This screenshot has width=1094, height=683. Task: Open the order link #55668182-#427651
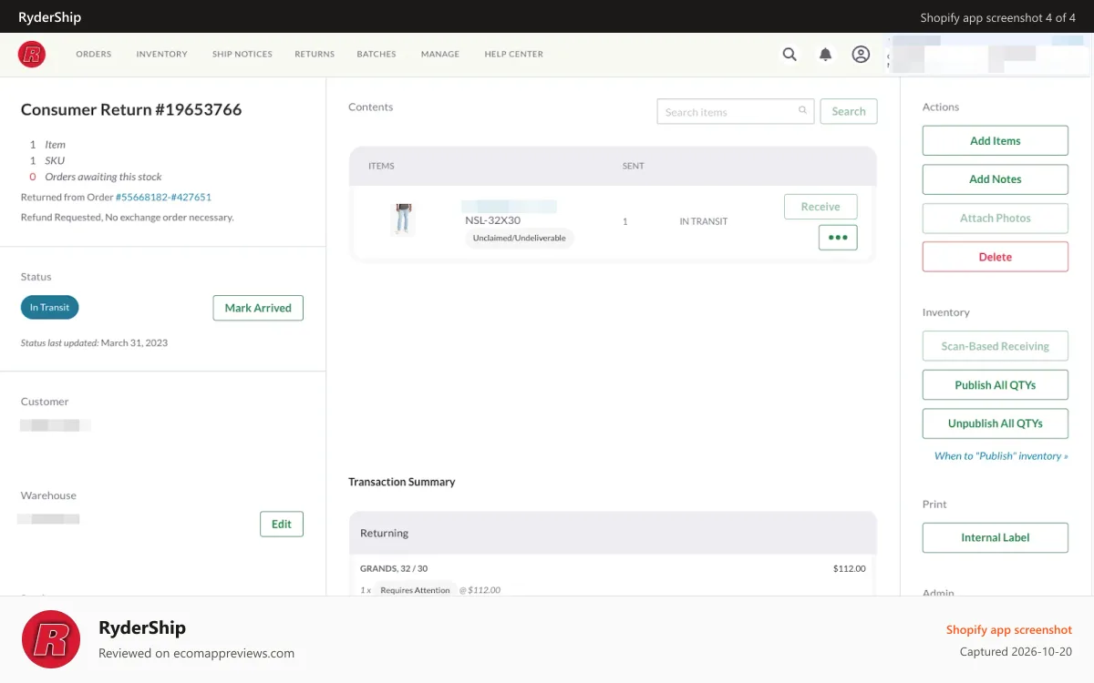pos(163,197)
